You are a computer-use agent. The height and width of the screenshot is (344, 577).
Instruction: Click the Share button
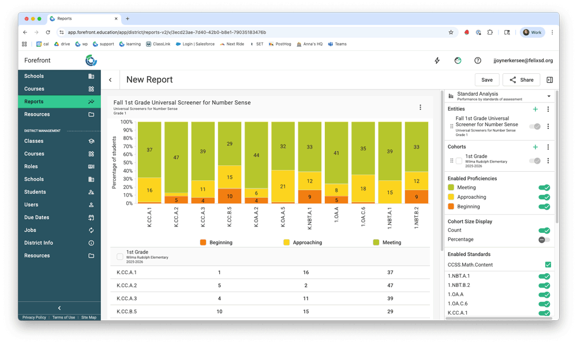(x=520, y=80)
